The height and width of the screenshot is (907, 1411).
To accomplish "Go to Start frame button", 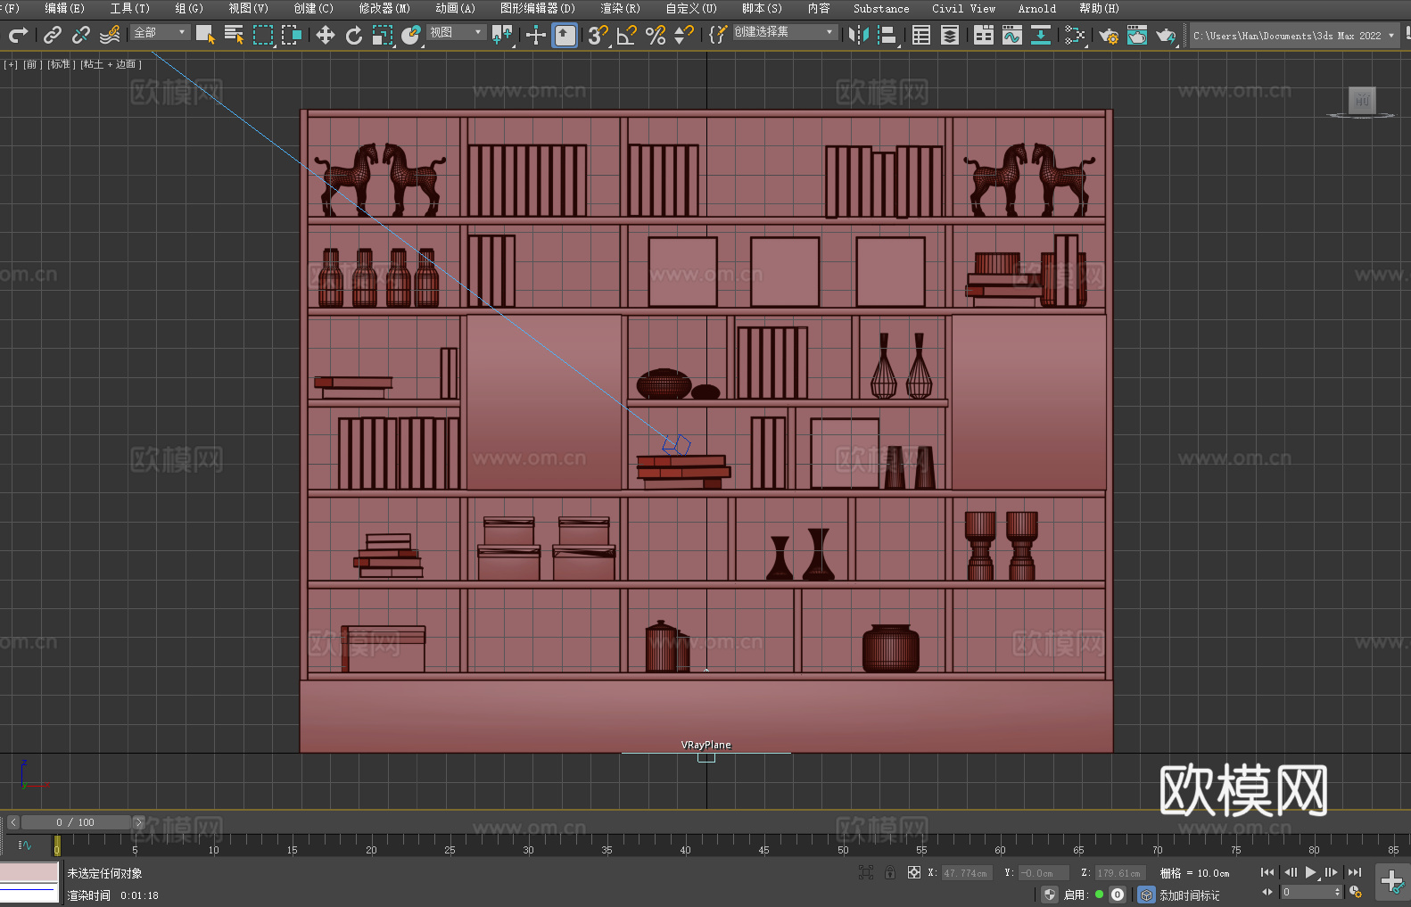I will [x=1267, y=872].
